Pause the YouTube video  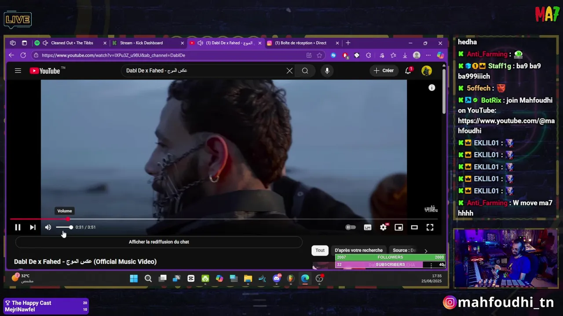pyautogui.click(x=18, y=227)
